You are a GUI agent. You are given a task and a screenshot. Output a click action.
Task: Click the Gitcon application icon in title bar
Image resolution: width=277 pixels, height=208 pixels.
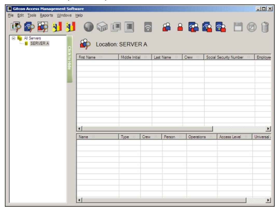click(x=9, y=9)
